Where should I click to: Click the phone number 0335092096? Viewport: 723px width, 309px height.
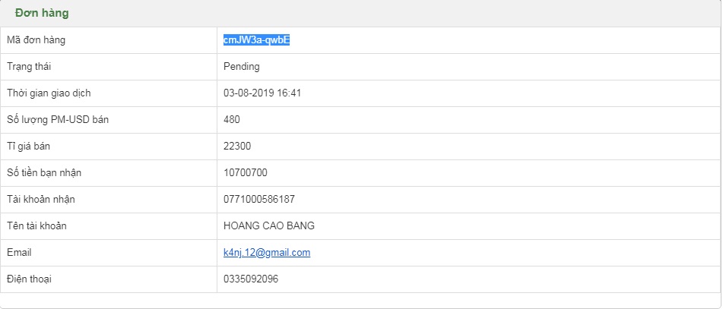click(250, 279)
